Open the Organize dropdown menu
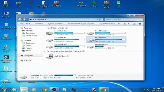 [x=25, y=24]
